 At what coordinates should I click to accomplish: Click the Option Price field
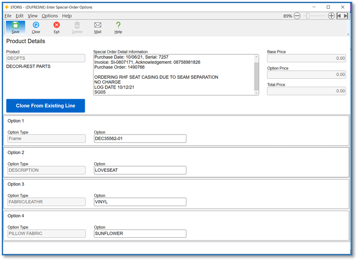coord(306,75)
